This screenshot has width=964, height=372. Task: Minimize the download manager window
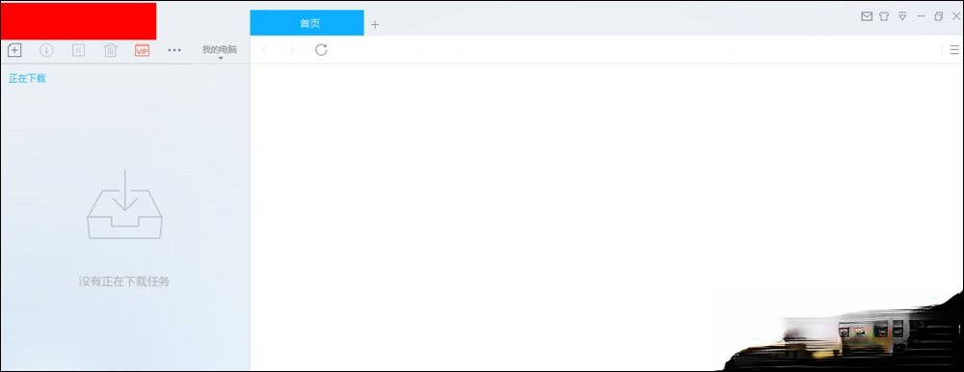click(x=921, y=16)
